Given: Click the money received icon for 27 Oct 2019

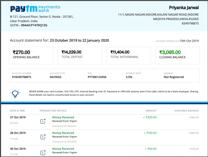Looking at the screenshot, I should [43, 121].
